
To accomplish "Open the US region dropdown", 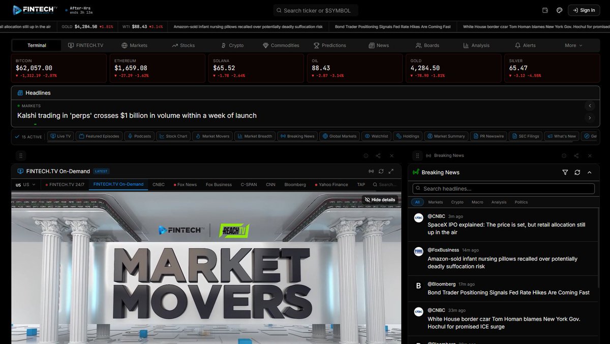I will [x=26, y=185].
